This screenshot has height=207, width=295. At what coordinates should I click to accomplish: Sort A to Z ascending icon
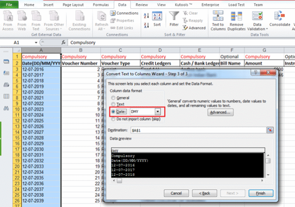(x=146, y=16)
